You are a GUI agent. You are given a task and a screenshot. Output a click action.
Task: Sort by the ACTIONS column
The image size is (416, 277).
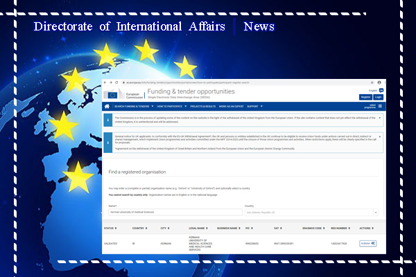(366, 229)
